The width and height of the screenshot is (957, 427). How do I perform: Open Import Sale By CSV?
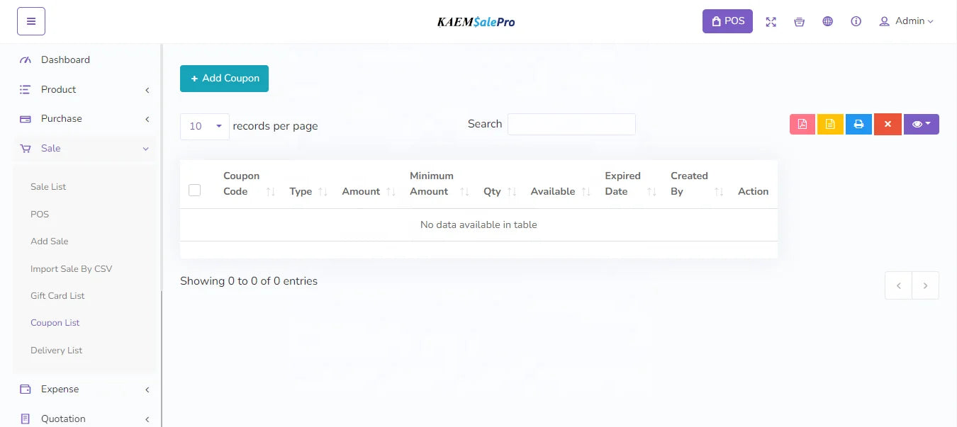click(x=72, y=269)
